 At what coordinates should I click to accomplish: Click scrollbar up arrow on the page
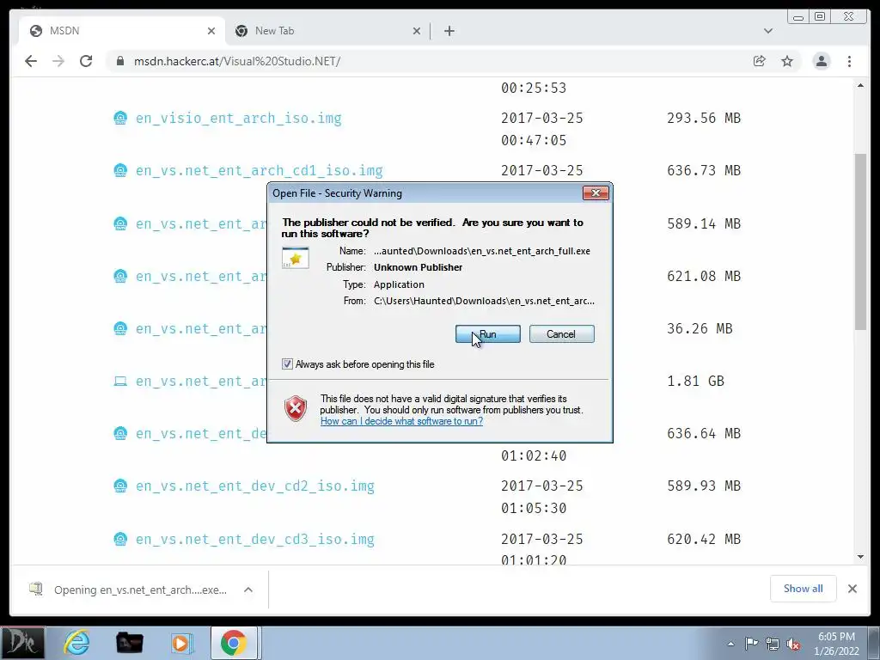click(x=860, y=85)
